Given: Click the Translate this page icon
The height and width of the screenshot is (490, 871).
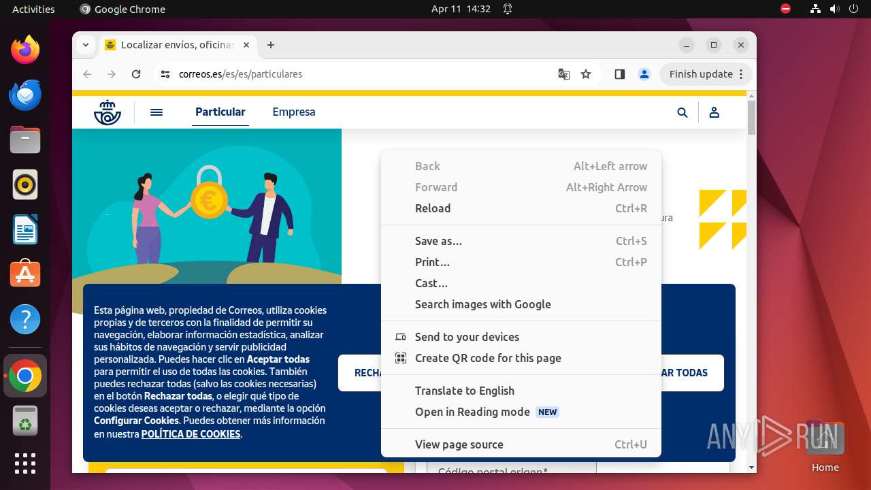Looking at the screenshot, I should [x=563, y=74].
